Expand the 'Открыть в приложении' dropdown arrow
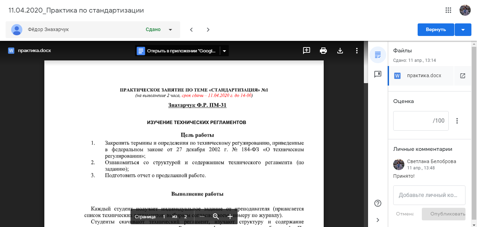The height and width of the screenshot is (227, 477). tap(225, 51)
